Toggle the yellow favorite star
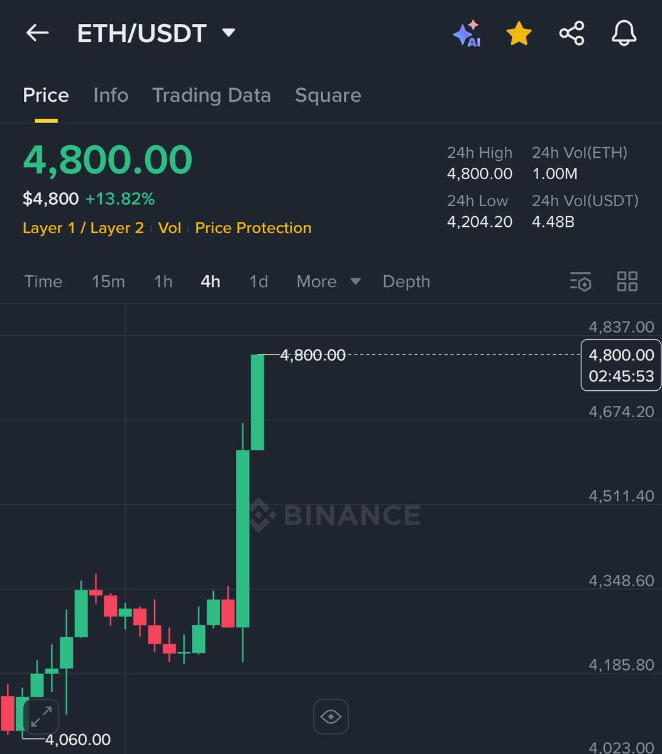The height and width of the screenshot is (754, 662). coord(519,33)
